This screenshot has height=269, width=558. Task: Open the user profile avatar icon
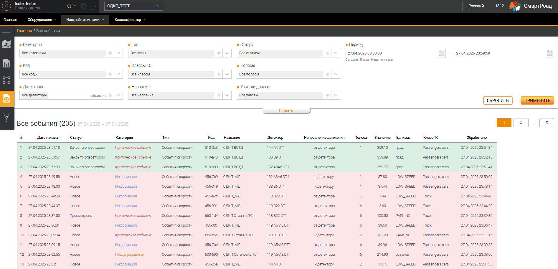click(6, 6)
